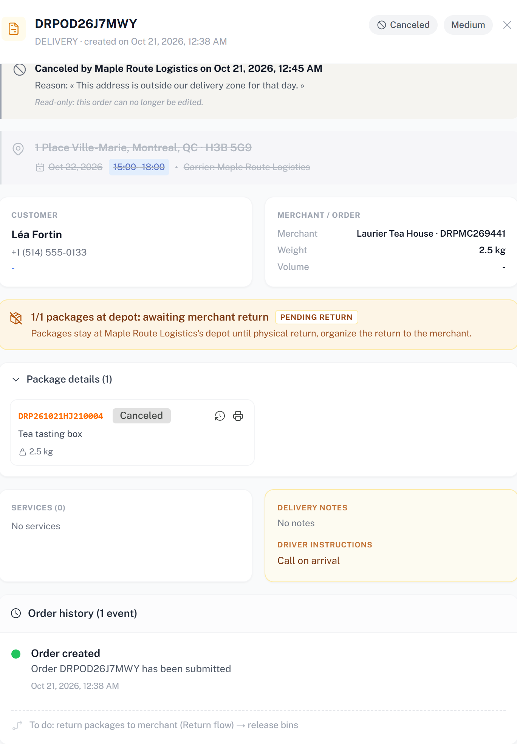Click the struck-through address 1 Place Ville-Marie
Viewport: 517px width, 744px height.
coord(143,147)
